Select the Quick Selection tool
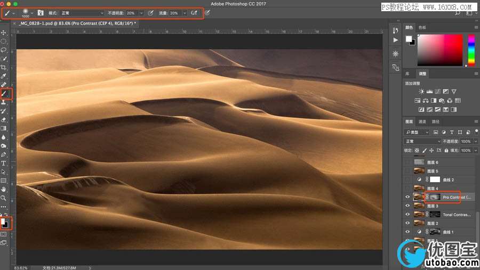 click(4, 59)
